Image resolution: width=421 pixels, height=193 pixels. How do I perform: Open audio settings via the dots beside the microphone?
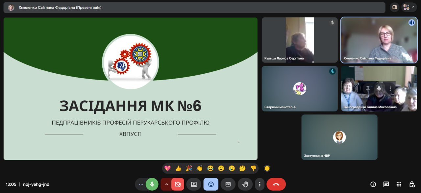tap(141, 184)
